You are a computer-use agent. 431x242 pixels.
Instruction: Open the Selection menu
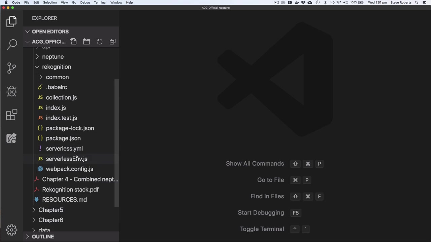(x=49, y=2)
